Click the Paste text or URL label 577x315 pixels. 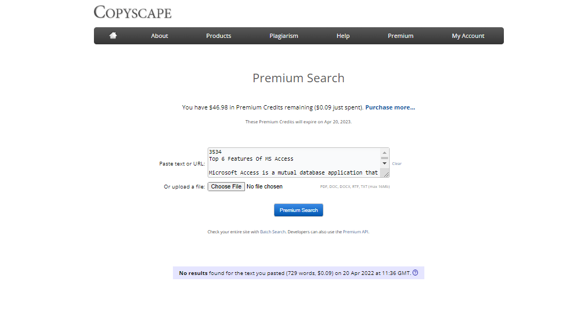click(x=182, y=164)
